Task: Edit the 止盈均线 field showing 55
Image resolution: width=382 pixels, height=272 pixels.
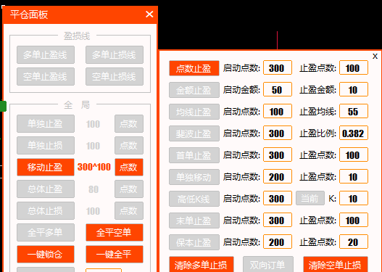Action: coord(354,112)
